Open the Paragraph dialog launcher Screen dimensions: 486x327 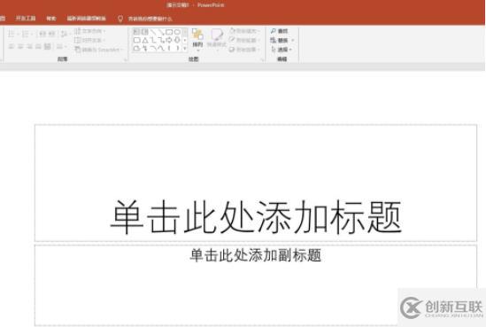(126, 59)
